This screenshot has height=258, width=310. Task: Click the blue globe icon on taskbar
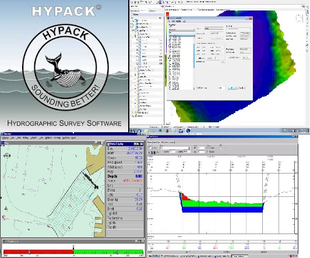point(188,130)
